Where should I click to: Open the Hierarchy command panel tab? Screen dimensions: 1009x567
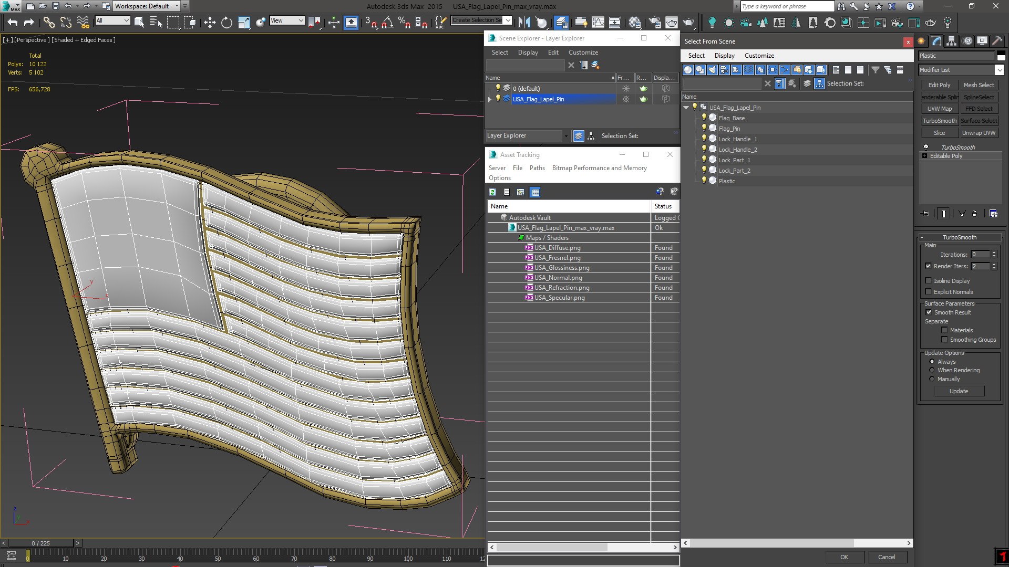951,41
